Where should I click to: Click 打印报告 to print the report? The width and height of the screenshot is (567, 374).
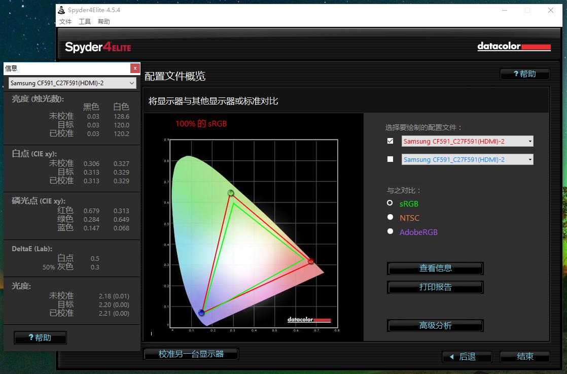(x=435, y=287)
